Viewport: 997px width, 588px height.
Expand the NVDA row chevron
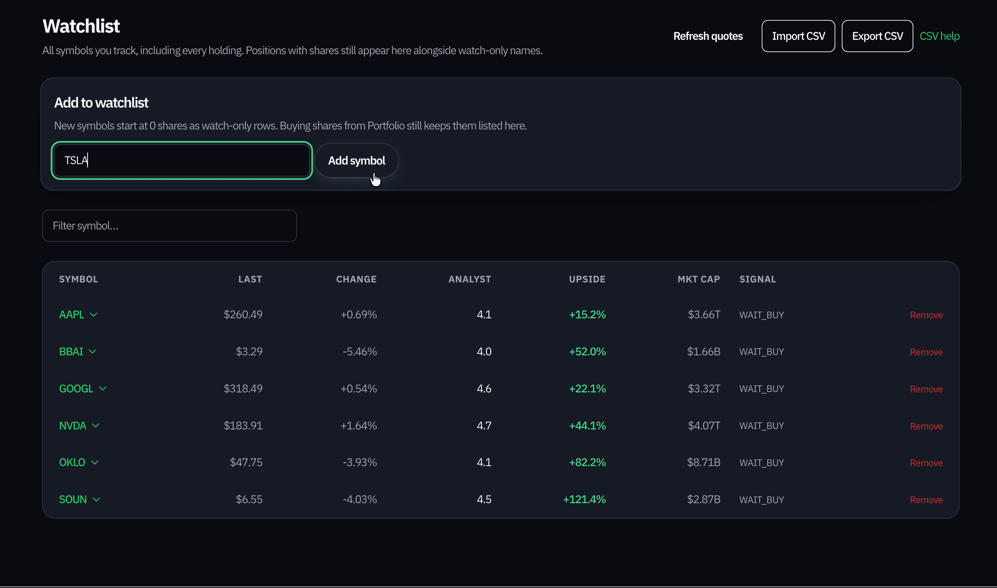(x=96, y=425)
